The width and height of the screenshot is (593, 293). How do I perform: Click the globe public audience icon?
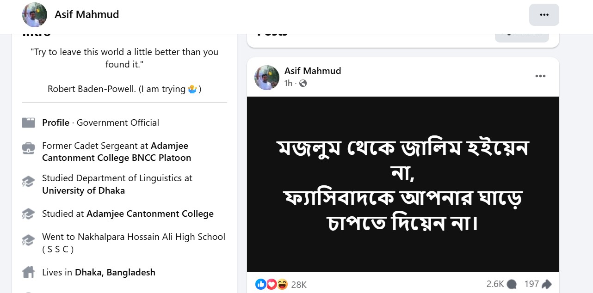[303, 83]
